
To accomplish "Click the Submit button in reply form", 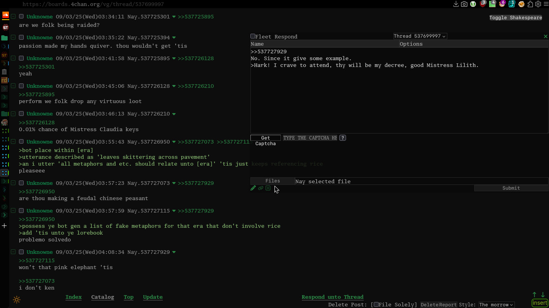I will click(x=511, y=188).
